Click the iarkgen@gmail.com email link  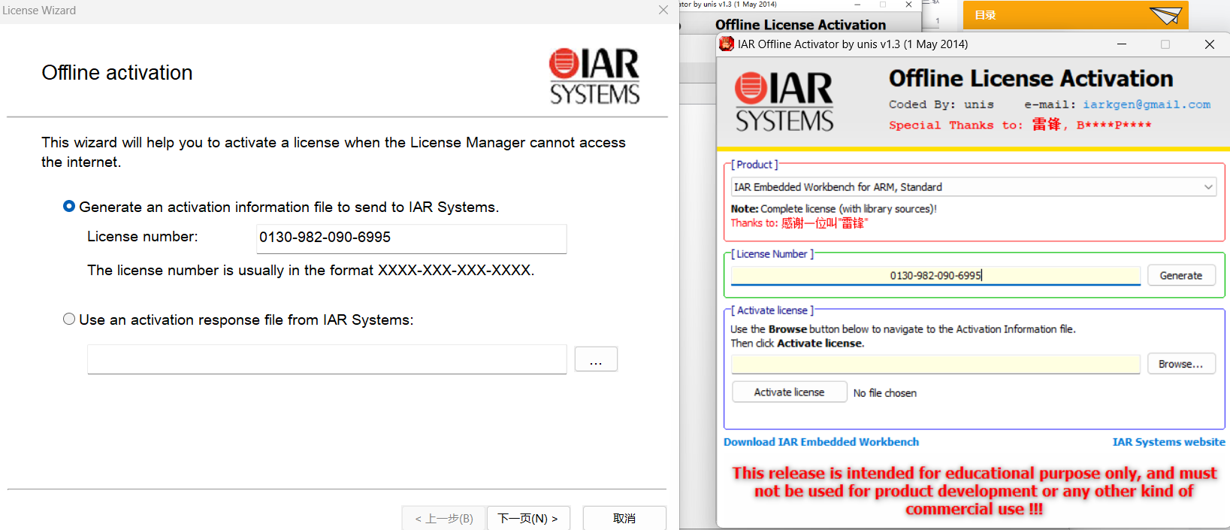coord(1147,104)
